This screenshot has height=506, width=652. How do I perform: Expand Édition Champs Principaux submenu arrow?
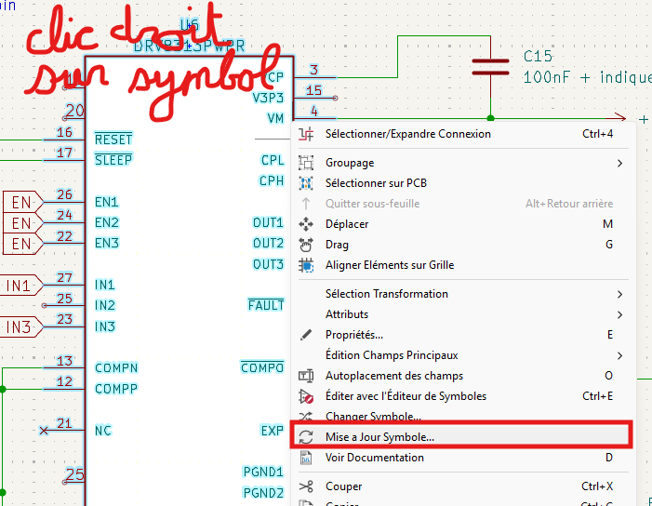[620, 355]
